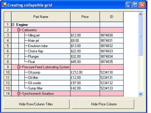151x113 pixels.
Task: Click the vertical scrollbar thumb
Action: point(140,36)
